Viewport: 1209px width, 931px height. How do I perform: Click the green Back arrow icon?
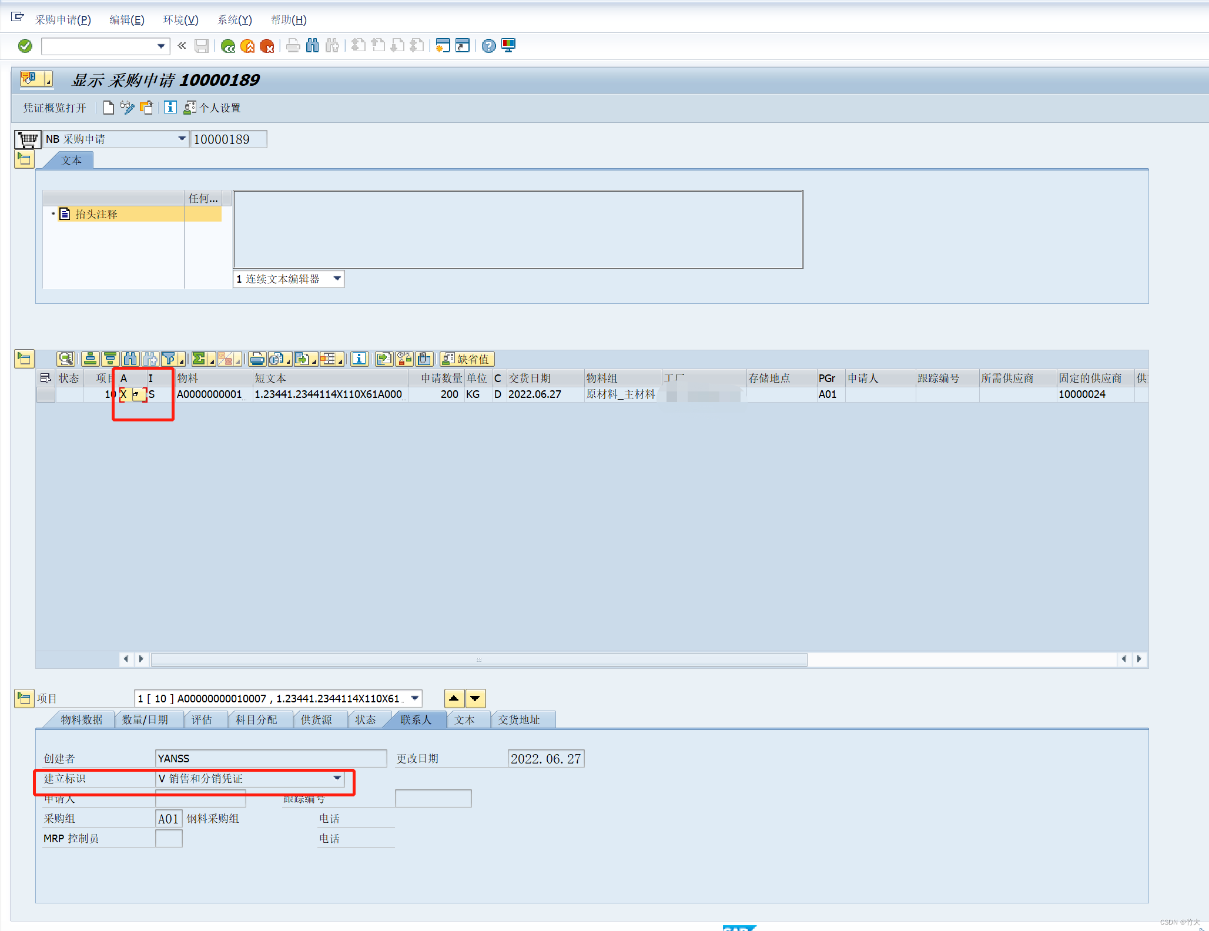click(228, 46)
